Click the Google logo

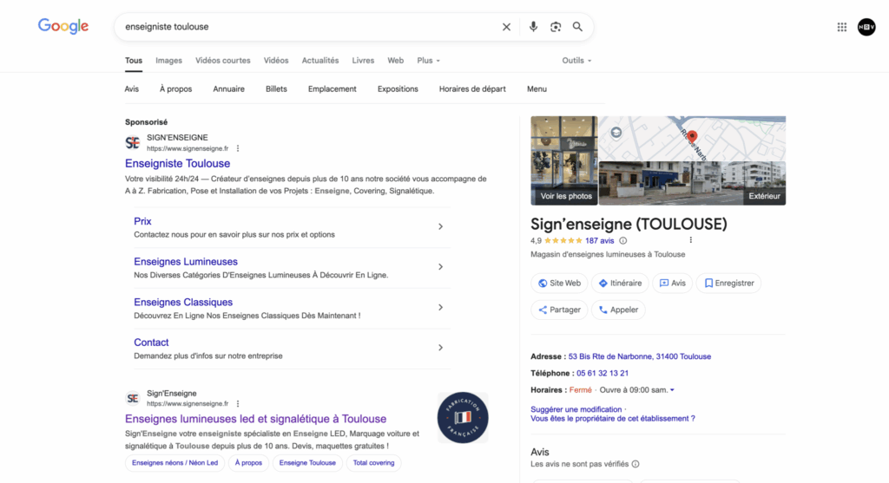click(x=63, y=26)
